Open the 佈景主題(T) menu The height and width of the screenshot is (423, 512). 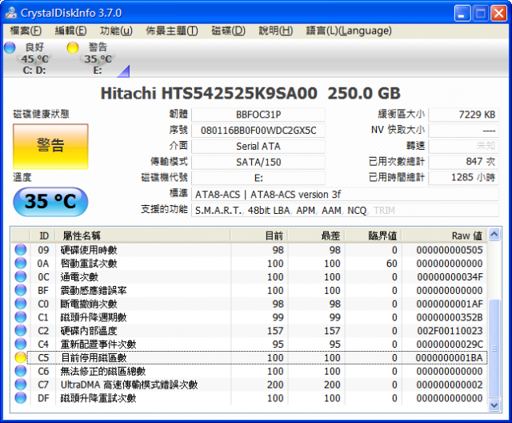tap(172, 30)
